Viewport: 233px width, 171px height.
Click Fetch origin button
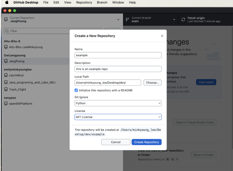206,19
